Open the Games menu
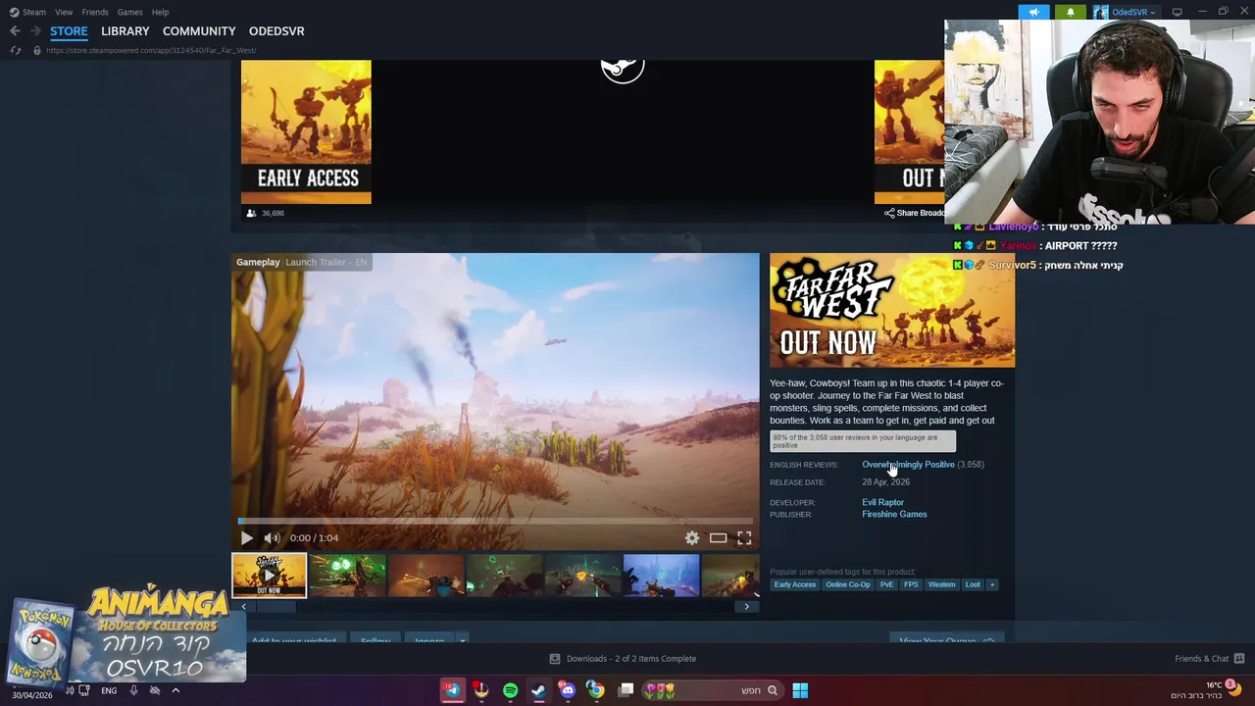 click(129, 12)
